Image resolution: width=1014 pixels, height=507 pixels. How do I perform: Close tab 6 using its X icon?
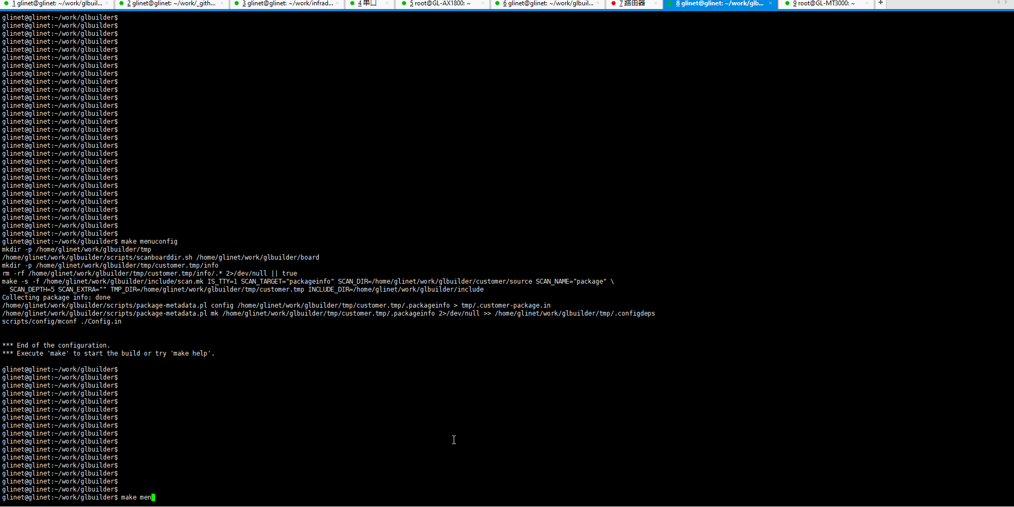[x=598, y=4]
